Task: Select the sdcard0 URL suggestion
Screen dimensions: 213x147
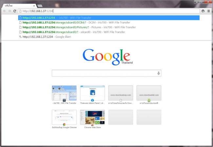Action: tap(109, 32)
